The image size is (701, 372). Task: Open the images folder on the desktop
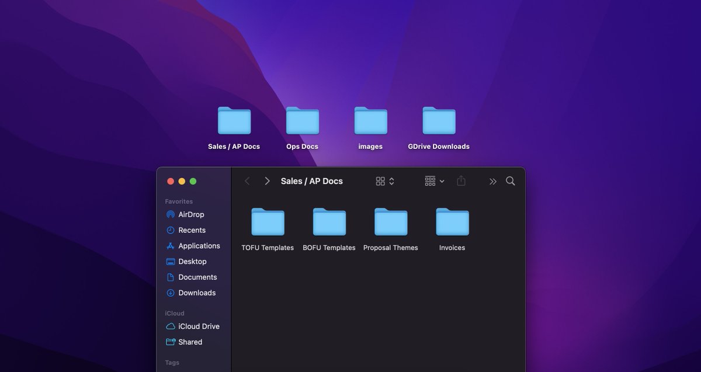point(371,121)
